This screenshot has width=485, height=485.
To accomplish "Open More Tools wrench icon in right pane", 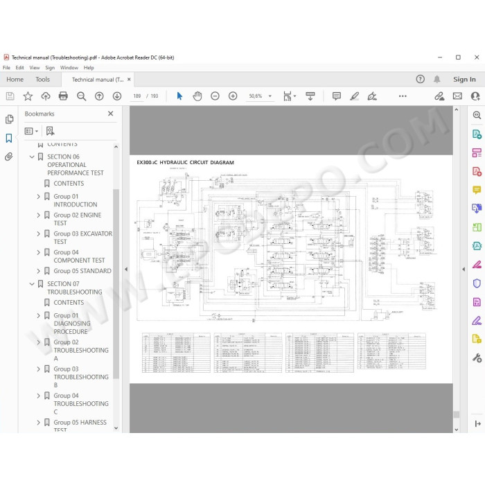I will 477,358.
